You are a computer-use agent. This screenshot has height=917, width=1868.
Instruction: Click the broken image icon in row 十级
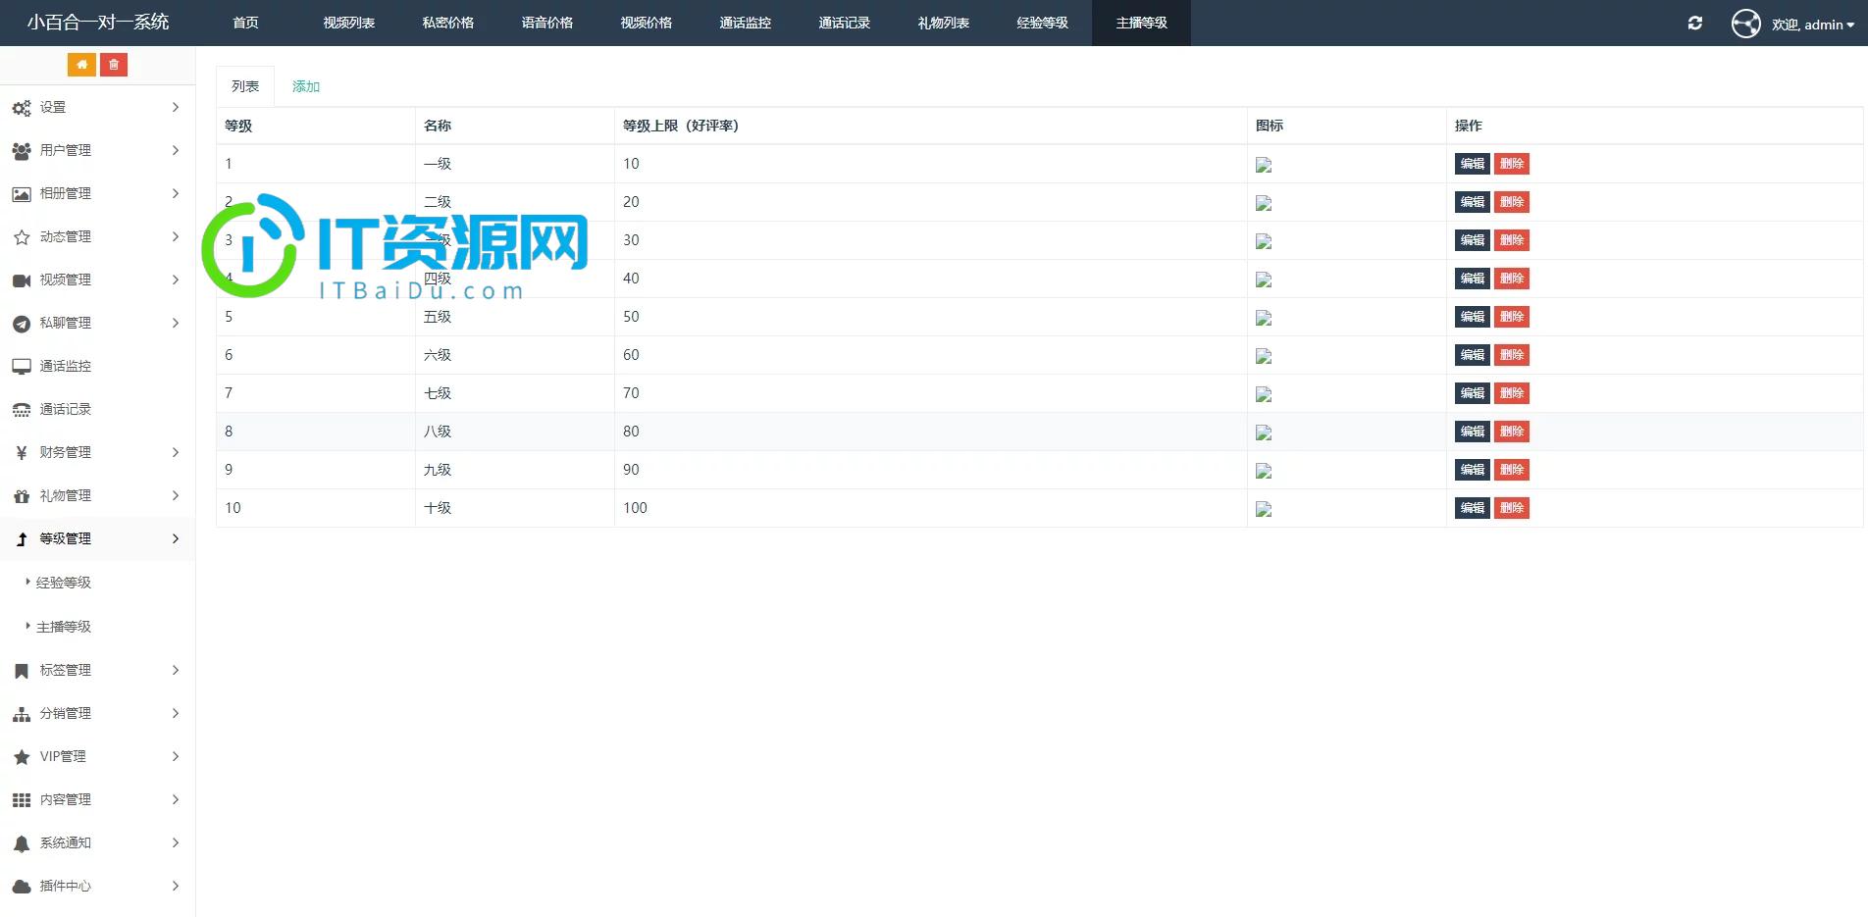[x=1264, y=509]
